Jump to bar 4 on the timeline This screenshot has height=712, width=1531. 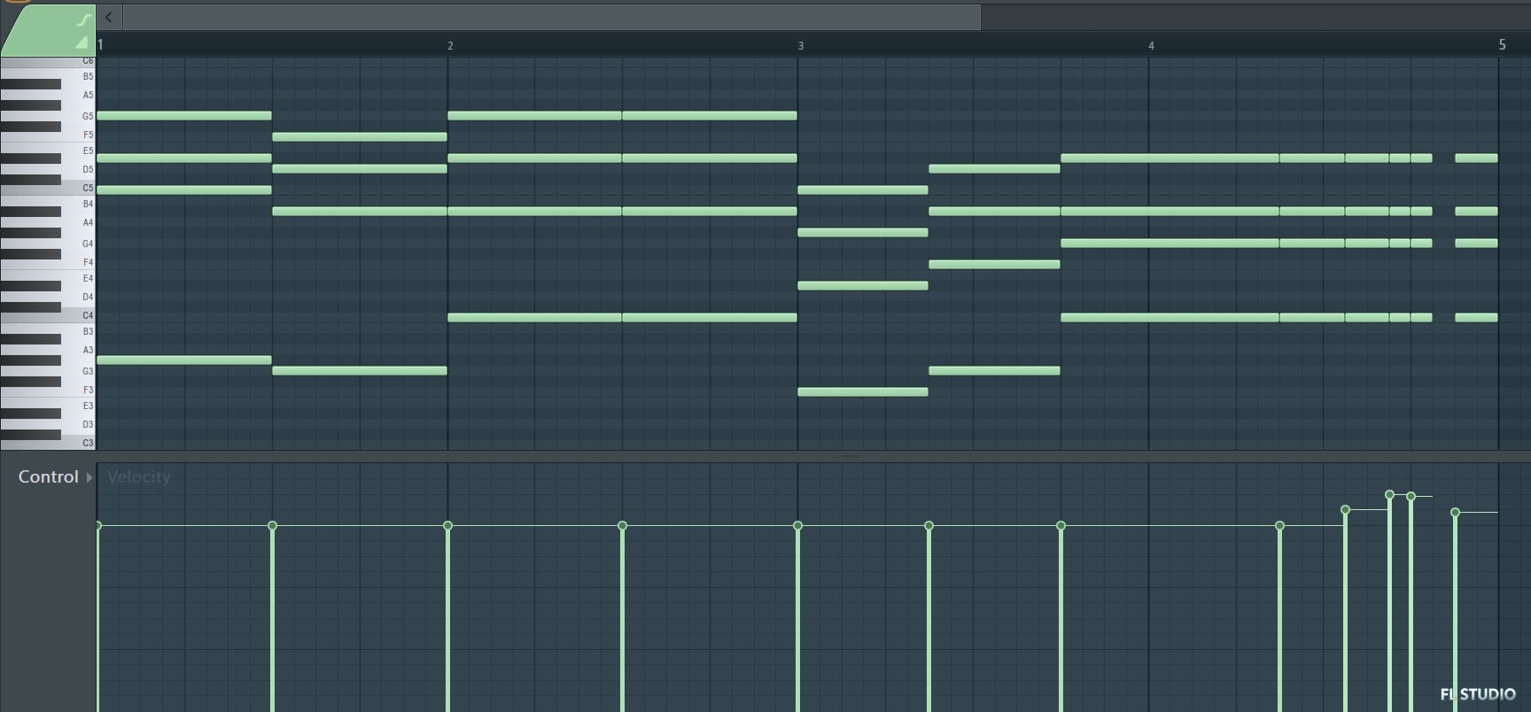1151,45
